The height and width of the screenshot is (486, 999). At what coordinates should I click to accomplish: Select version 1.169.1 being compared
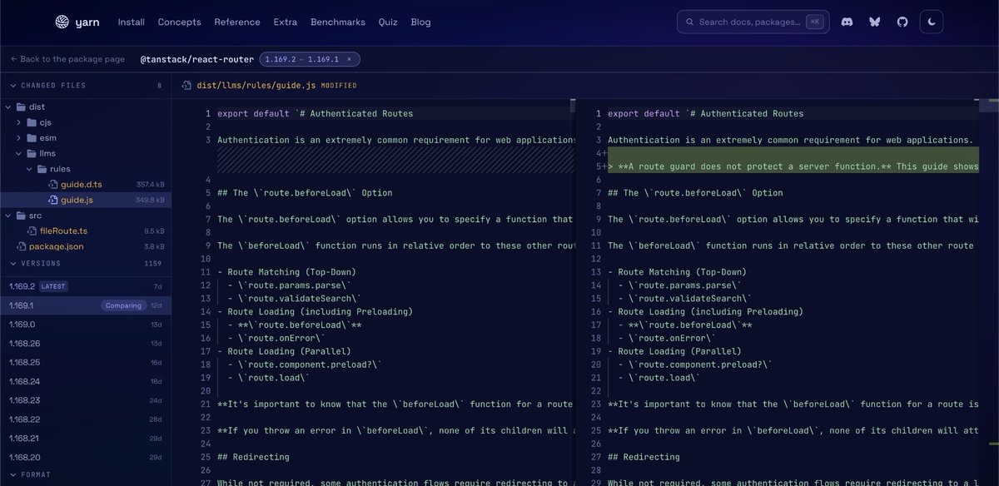click(x=86, y=305)
